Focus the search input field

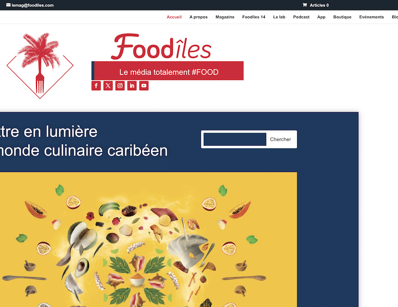pyautogui.click(x=235, y=139)
